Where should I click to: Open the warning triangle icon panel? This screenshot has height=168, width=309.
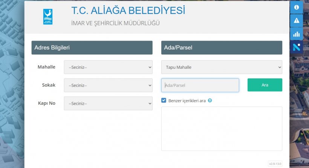(x=297, y=21)
